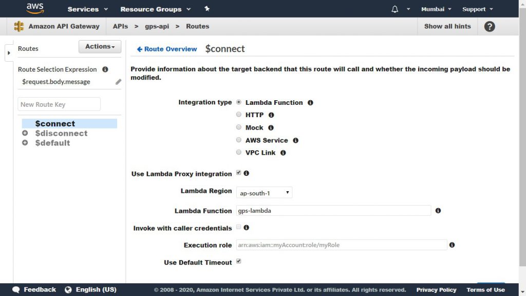Click info icon next to Execution role field
The height and width of the screenshot is (296, 526).
pos(453,245)
